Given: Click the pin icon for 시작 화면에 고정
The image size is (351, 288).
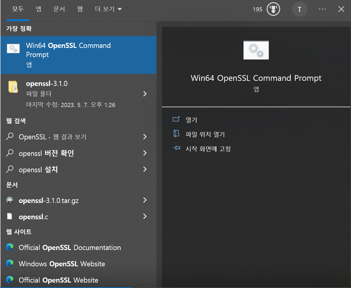Looking at the screenshot, I should click(x=176, y=148).
